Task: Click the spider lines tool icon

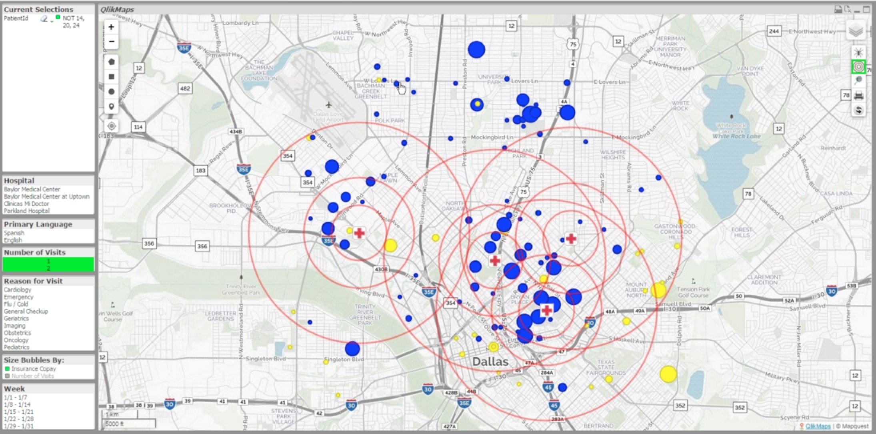Action: (858, 52)
